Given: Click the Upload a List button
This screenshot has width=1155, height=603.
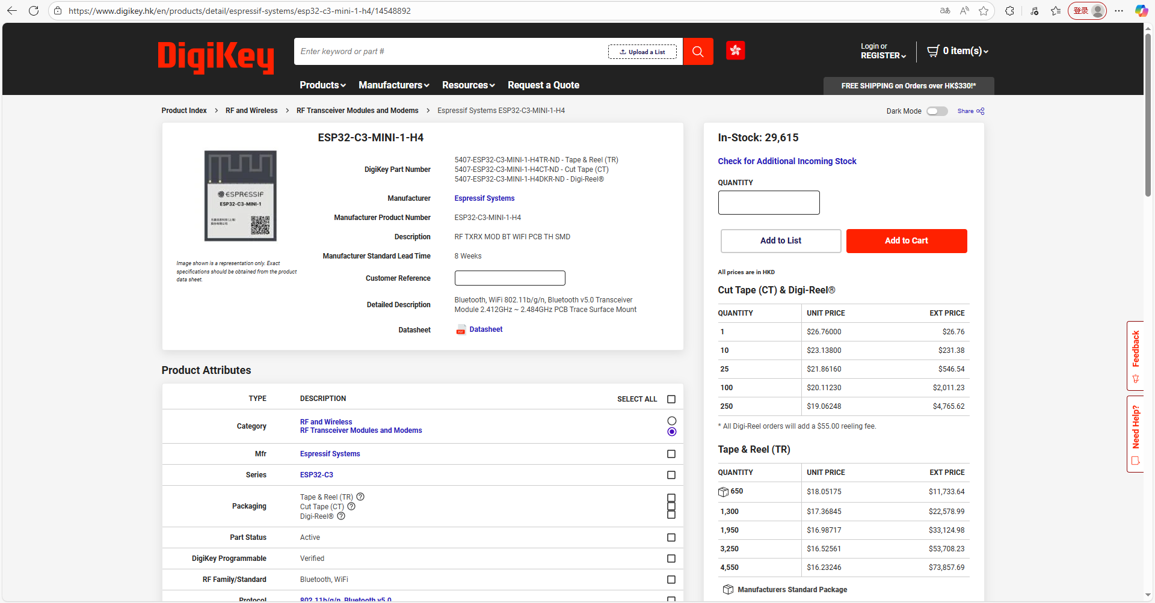Looking at the screenshot, I should (x=642, y=52).
